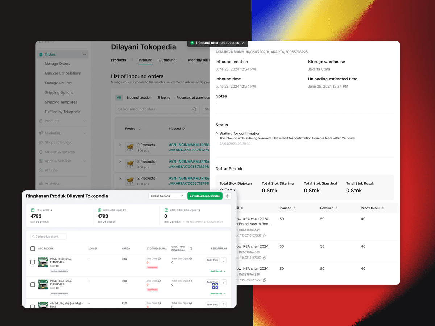Open three-dot menu for first PR0D row
The height and width of the screenshot is (326, 435).
(x=224, y=260)
